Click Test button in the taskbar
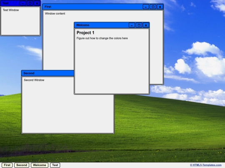 coord(55,165)
